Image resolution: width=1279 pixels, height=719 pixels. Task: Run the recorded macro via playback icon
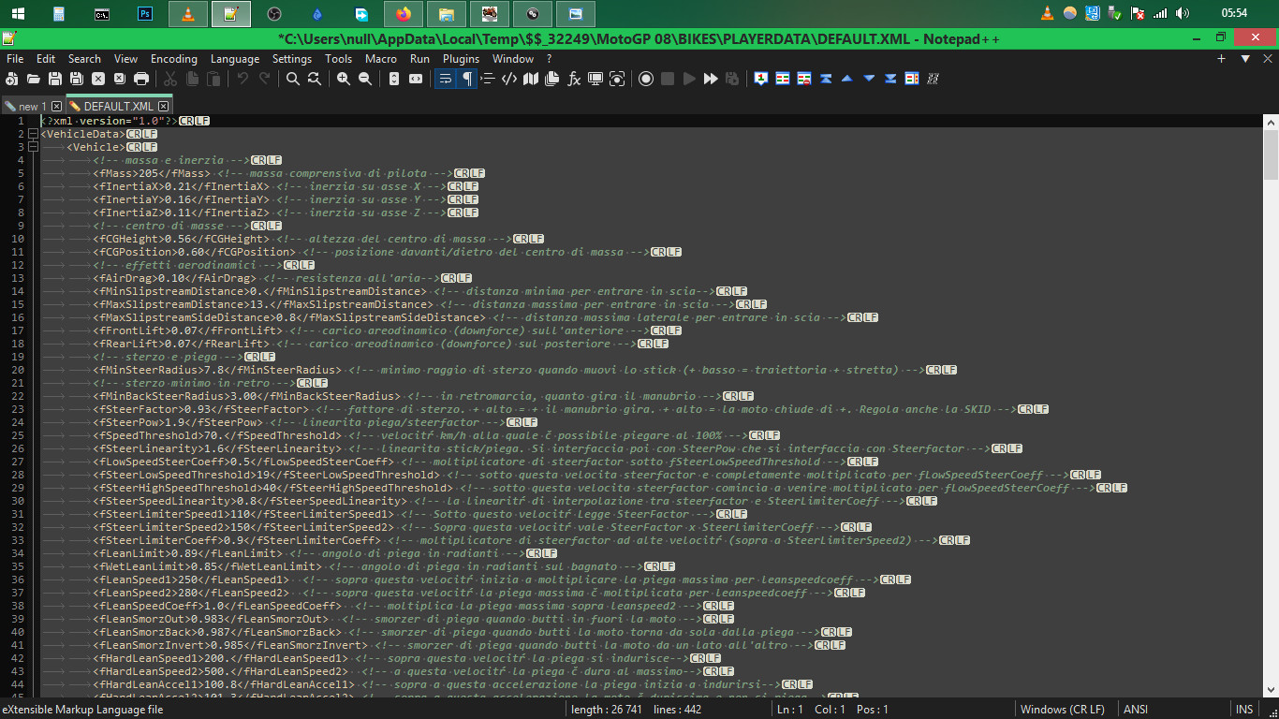[689, 79]
